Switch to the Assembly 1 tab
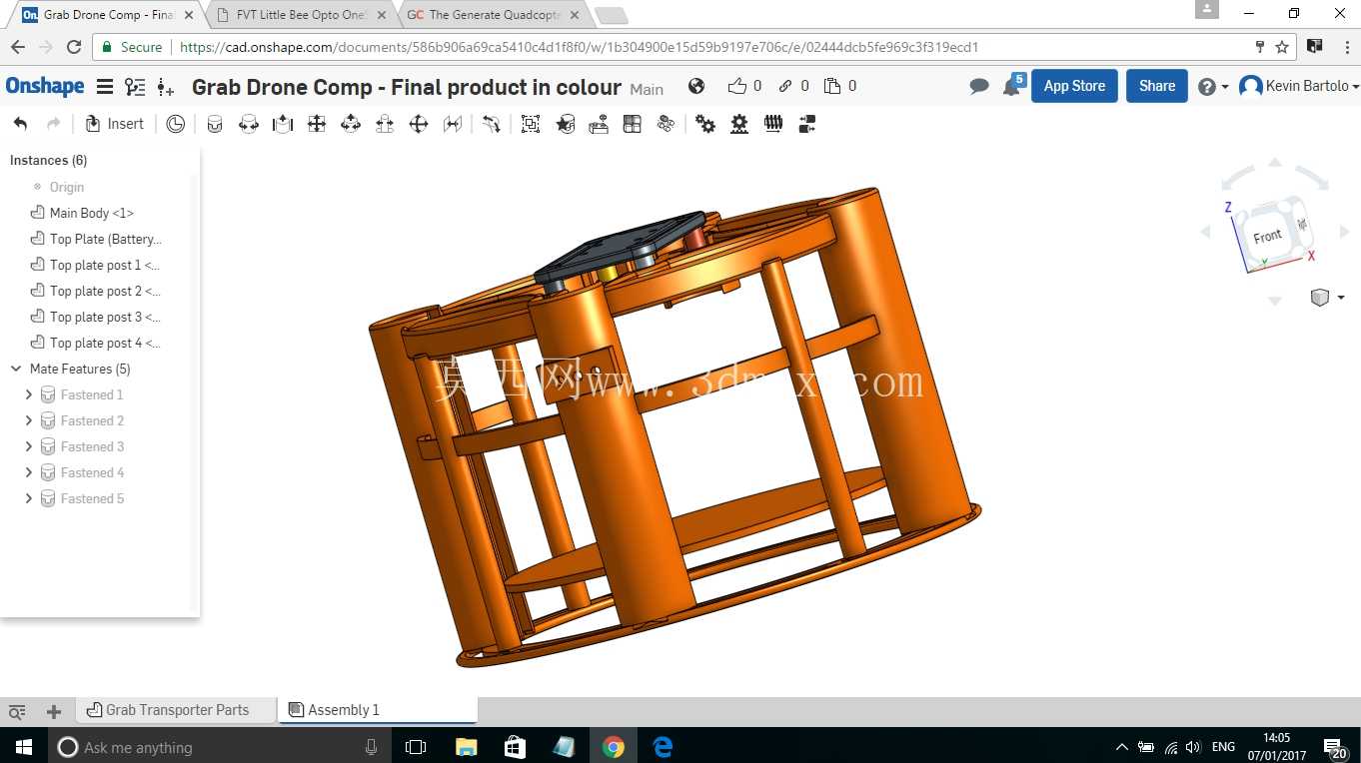Screen dimensions: 1361x763 pyautogui.click(x=379, y=710)
